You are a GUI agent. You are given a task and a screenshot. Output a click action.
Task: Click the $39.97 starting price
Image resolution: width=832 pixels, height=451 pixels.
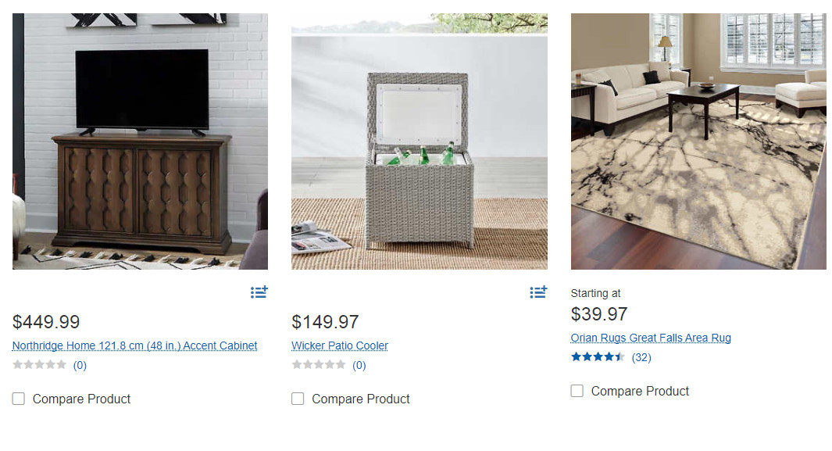(x=599, y=314)
